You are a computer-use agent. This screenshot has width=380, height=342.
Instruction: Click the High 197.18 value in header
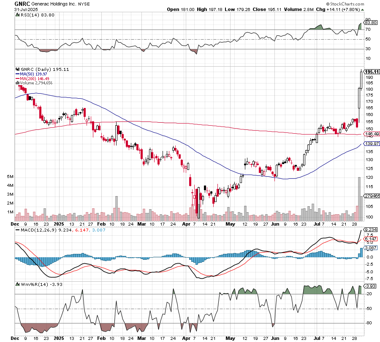point(209,9)
